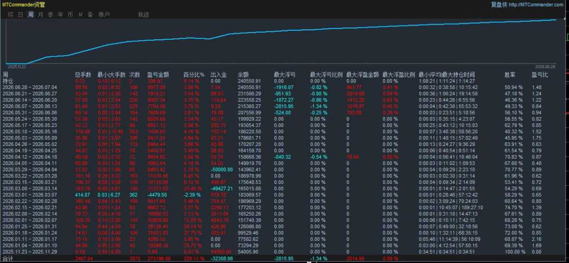
Task: Select week row 2026.02.22 ~ 2026.02.28
Action: point(29,200)
